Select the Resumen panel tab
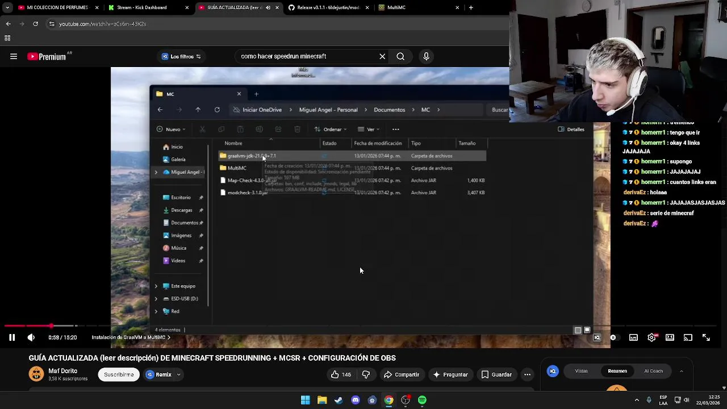This screenshot has height=409, width=727. coord(617,371)
